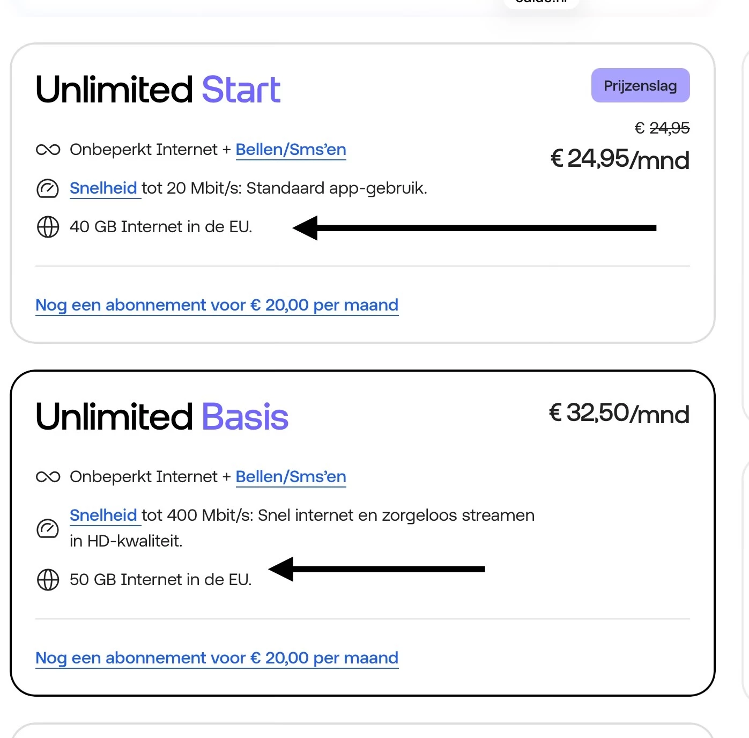Open Bellen/Sms'en link in Unlimited Start
The height and width of the screenshot is (738, 749).
tap(291, 150)
